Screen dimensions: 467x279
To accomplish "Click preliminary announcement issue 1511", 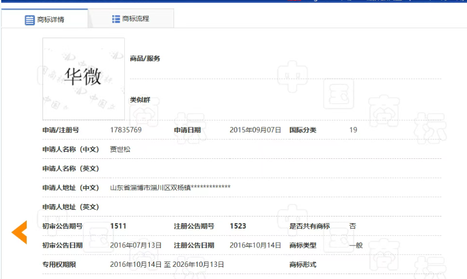I will (x=118, y=226).
